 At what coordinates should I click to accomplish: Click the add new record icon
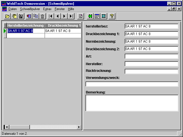(x=29, y=16)
